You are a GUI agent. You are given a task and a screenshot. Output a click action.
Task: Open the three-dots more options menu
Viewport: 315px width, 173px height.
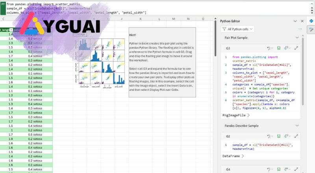(300, 29)
